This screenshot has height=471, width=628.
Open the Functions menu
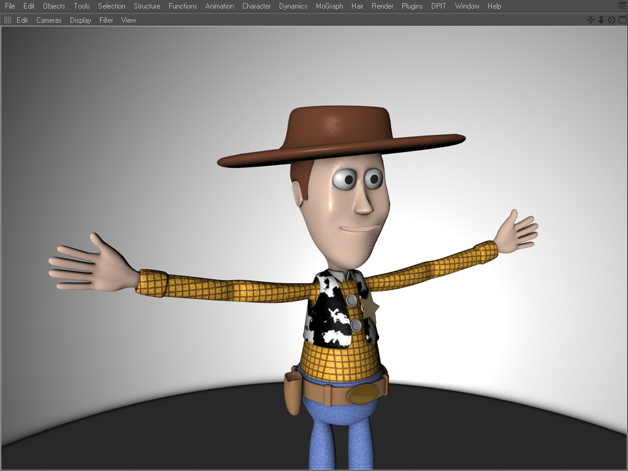tap(183, 6)
